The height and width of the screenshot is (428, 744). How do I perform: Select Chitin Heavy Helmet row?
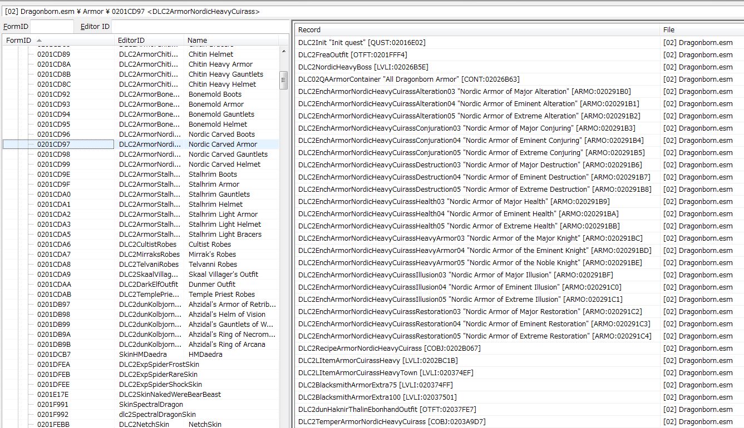click(141, 84)
